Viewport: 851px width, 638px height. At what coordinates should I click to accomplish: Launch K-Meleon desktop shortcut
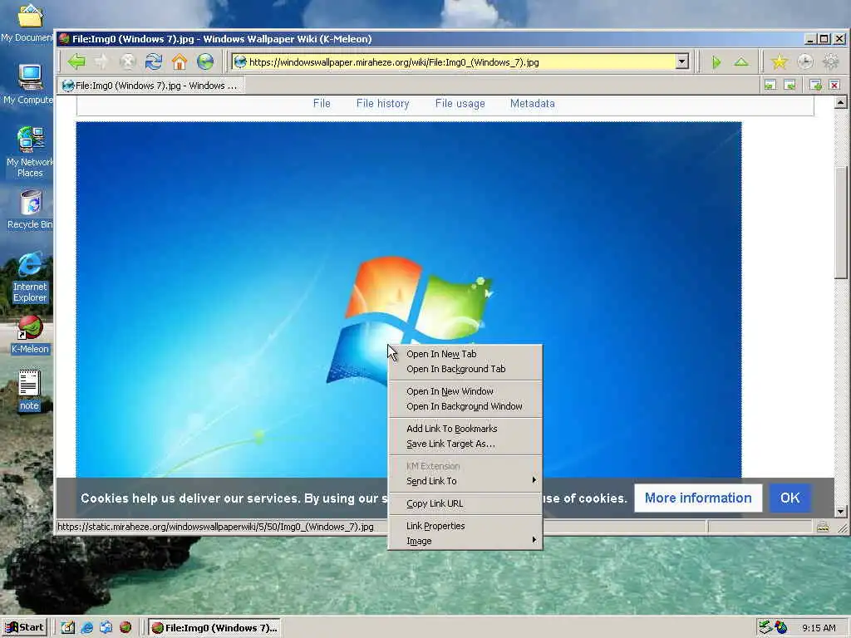tap(30, 336)
